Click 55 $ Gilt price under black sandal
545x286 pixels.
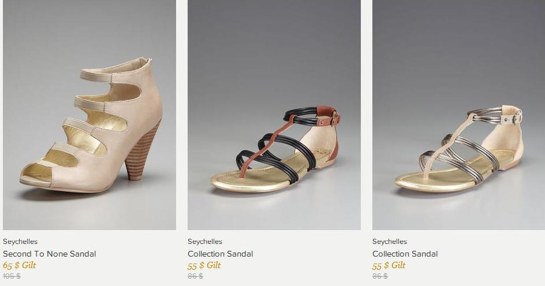[x=204, y=265]
